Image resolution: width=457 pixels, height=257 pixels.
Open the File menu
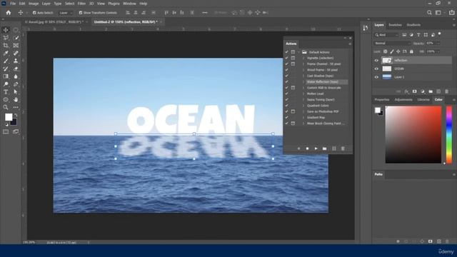tap(13, 4)
